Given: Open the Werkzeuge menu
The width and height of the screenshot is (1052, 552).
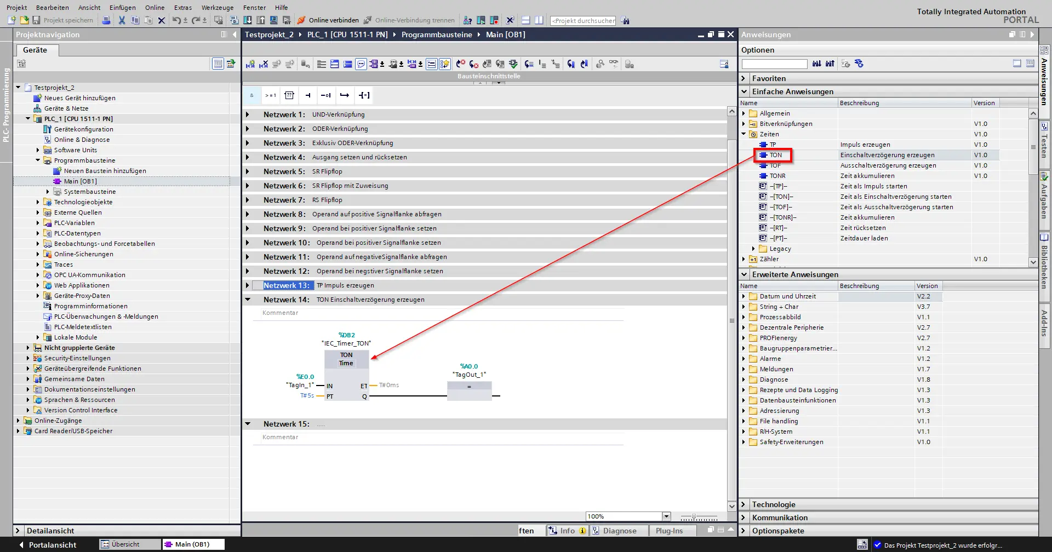Looking at the screenshot, I should pyautogui.click(x=218, y=8).
